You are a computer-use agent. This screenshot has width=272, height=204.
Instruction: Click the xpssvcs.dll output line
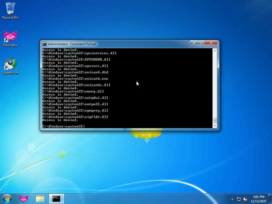pos(75,66)
